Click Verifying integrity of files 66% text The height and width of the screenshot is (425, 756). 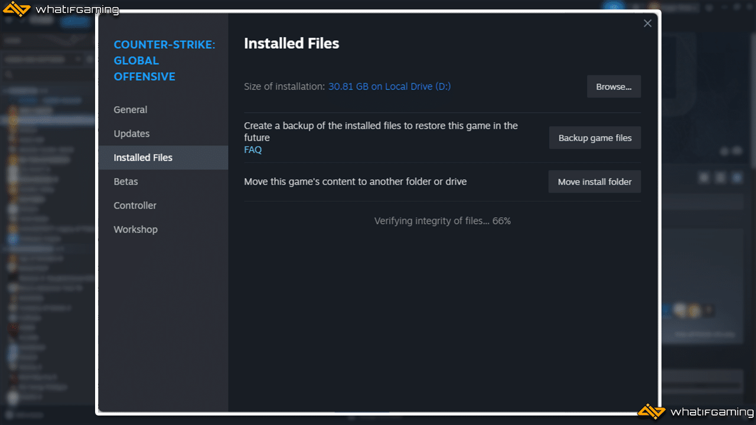[442, 221]
